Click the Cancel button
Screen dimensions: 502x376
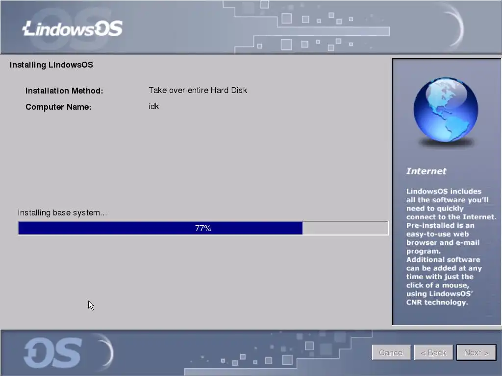coord(391,352)
